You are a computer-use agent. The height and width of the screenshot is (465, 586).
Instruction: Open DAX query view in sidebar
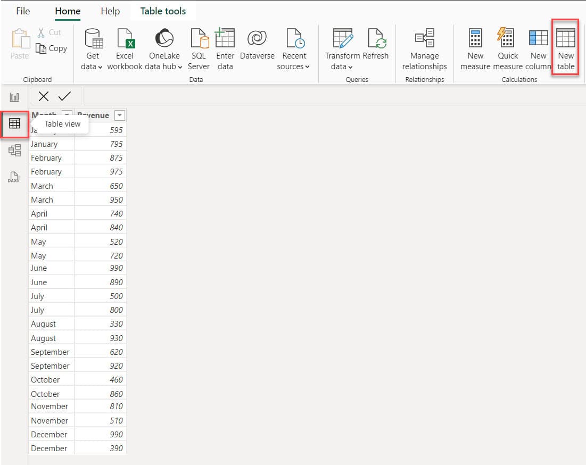coord(14,177)
